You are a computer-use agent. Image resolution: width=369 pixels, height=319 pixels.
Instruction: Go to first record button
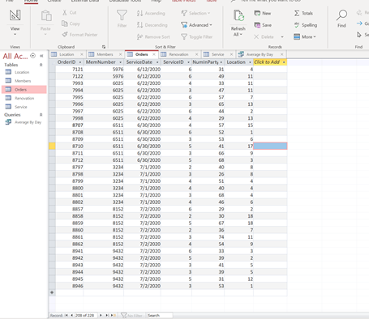click(67, 315)
